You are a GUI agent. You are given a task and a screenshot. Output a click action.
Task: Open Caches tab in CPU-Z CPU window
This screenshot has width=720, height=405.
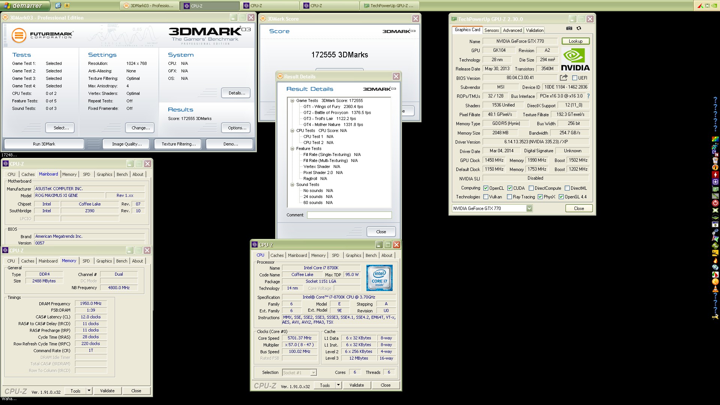[x=277, y=255]
